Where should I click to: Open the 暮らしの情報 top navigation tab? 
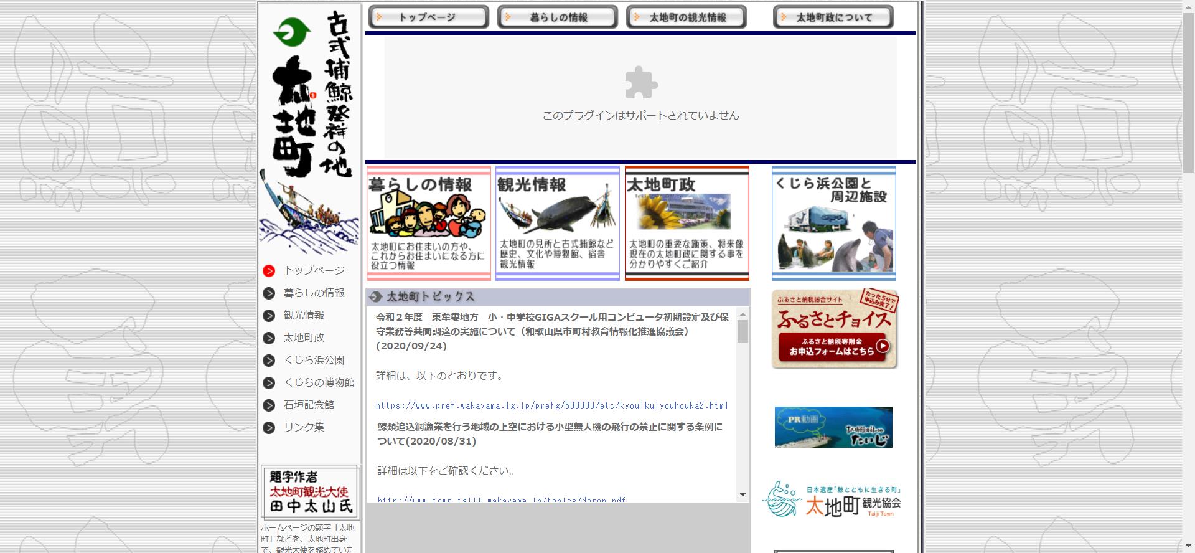[x=557, y=17]
